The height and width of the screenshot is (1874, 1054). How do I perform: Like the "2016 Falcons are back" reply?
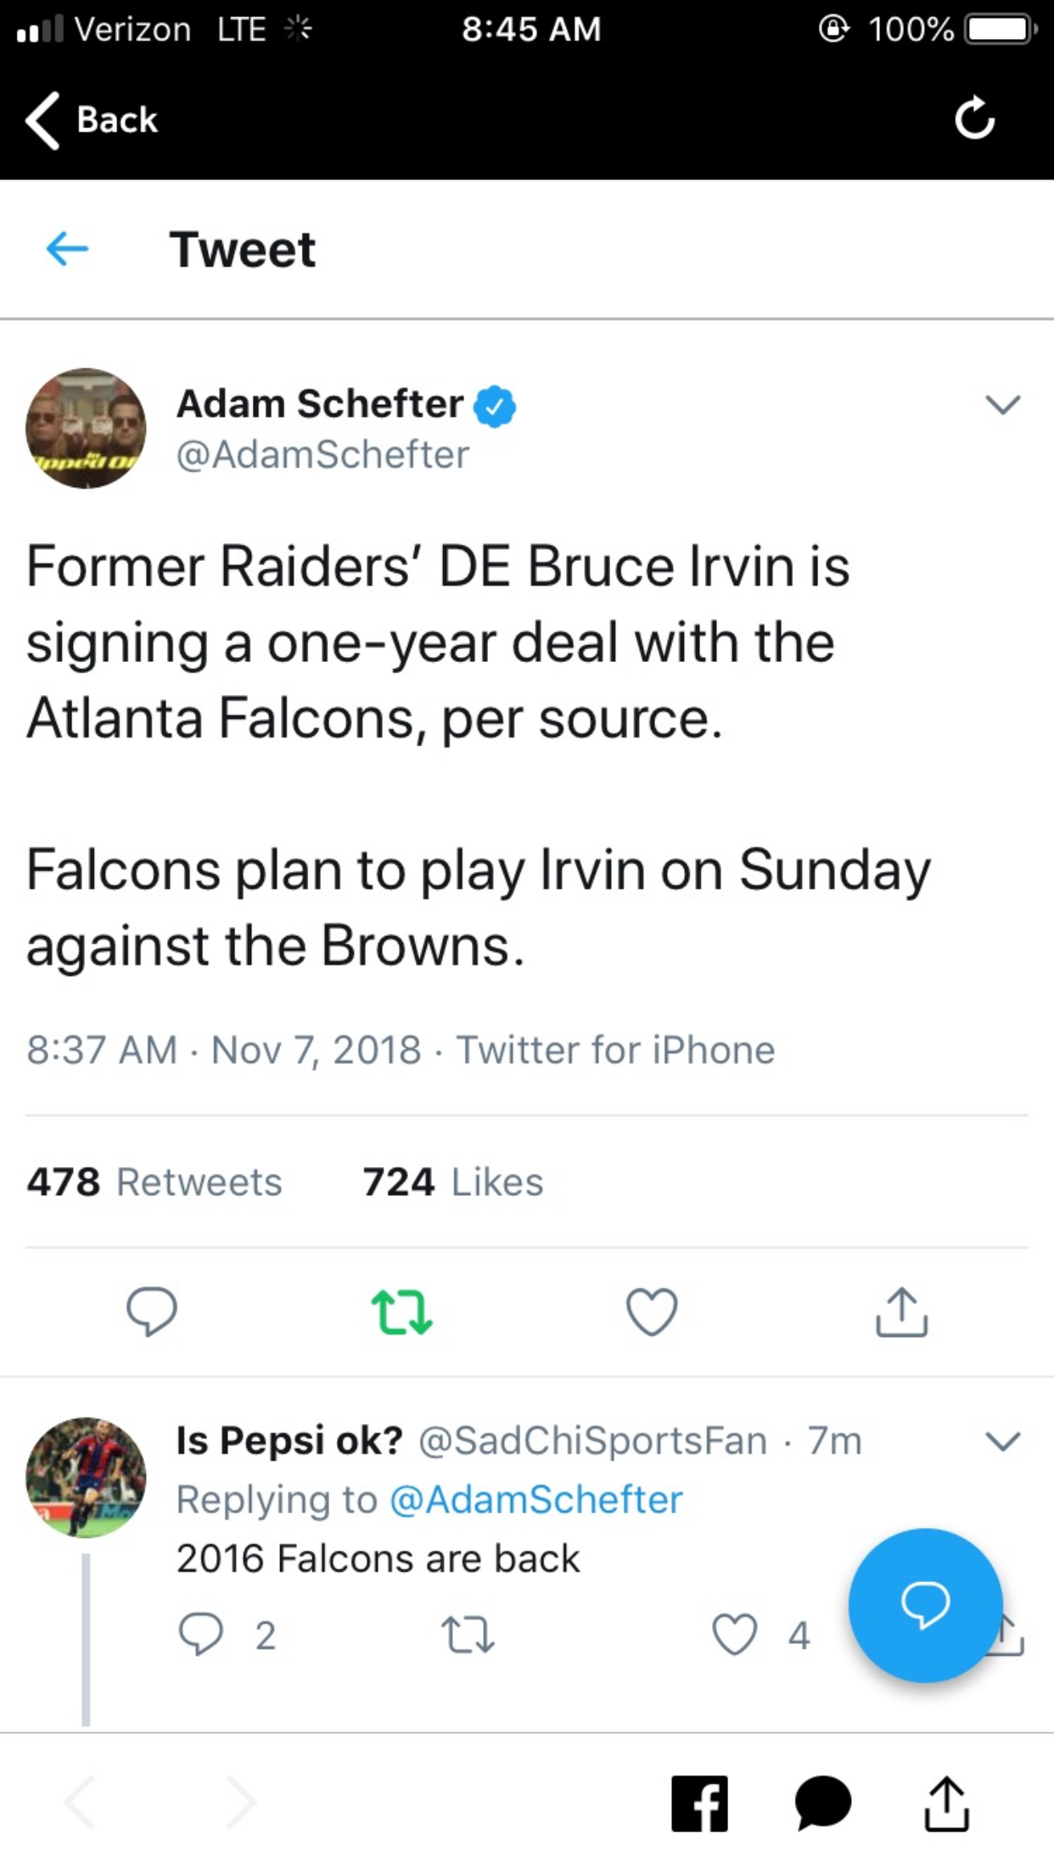point(735,1635)
